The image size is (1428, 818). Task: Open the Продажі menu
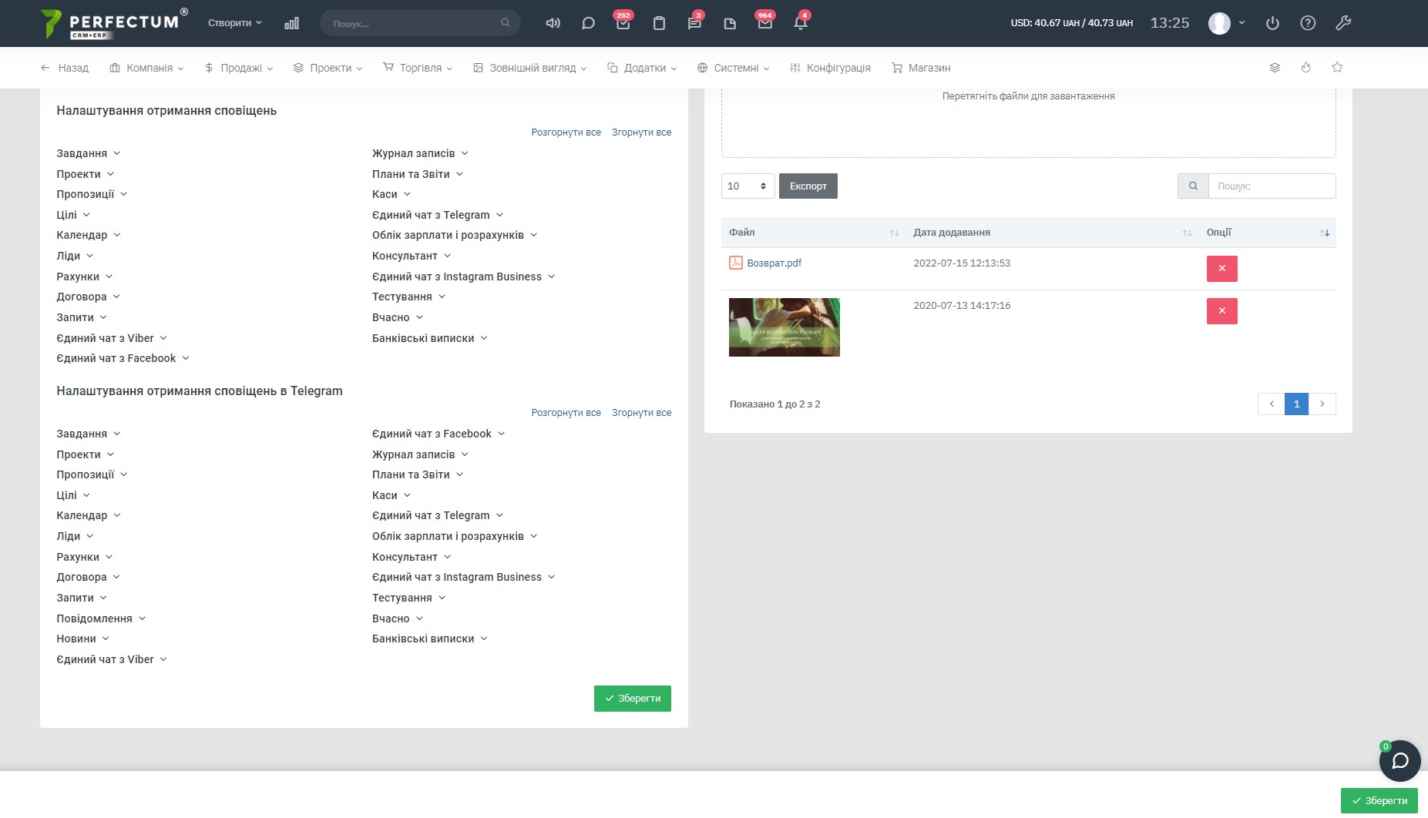pos(240,68)
